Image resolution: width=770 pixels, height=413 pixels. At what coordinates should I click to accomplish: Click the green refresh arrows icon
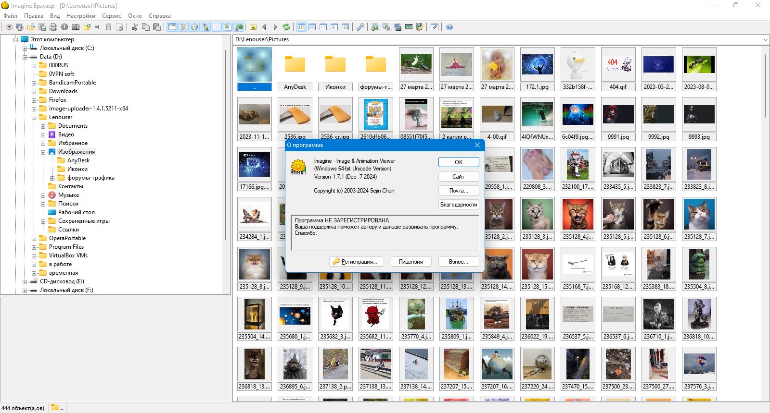(x=286, y=27)
